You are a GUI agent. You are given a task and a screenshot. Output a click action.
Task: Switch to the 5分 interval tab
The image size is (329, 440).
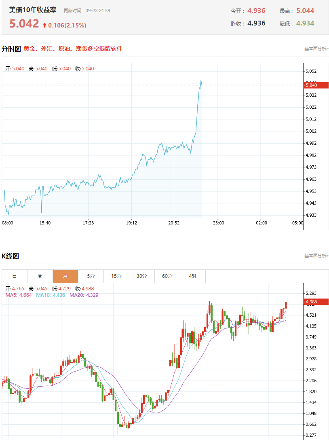pos(91,276)
